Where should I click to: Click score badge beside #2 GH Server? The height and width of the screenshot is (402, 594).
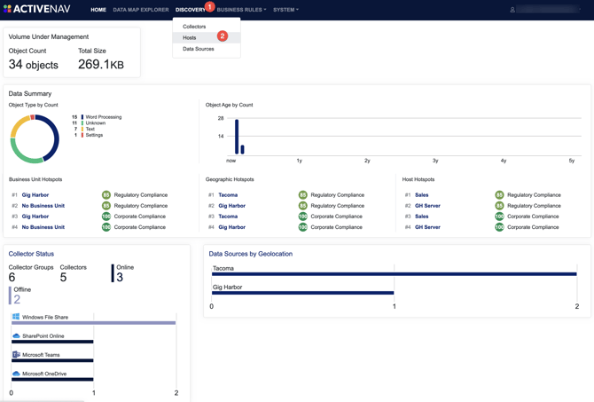[499, 206]
